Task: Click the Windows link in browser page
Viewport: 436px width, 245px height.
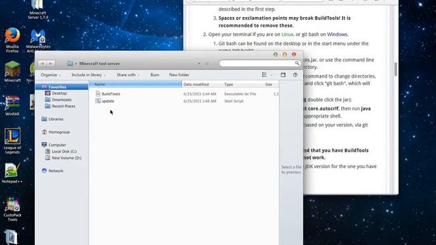Action: pyautogui.click(x=337, y=35)
